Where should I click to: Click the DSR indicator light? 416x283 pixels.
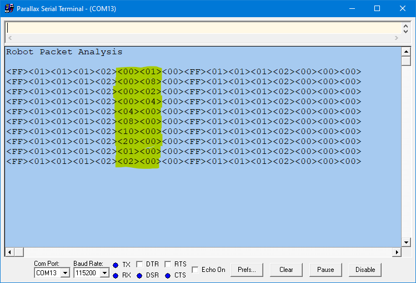[139, 276]
